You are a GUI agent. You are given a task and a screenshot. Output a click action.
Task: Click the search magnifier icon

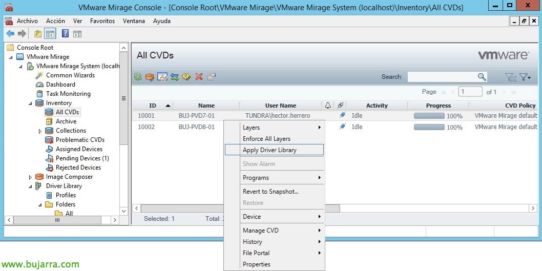click(482, 77)
